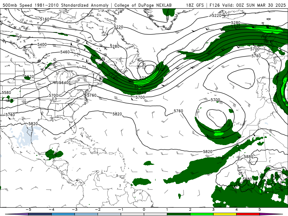Click the colorbar tick label '−1'

(x=121, y=210)
